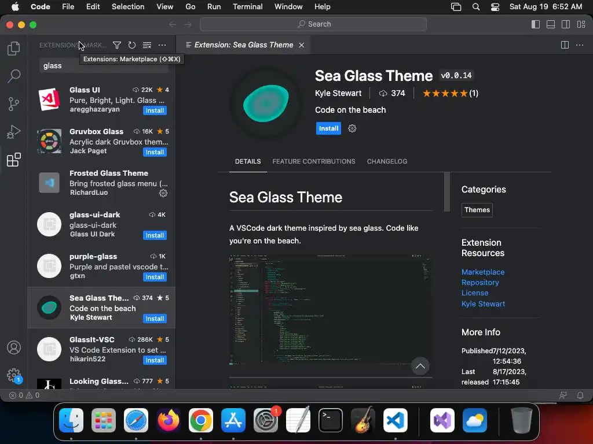593x444 pixels.
Task: Open Source Control view
Action: point(14,104)
